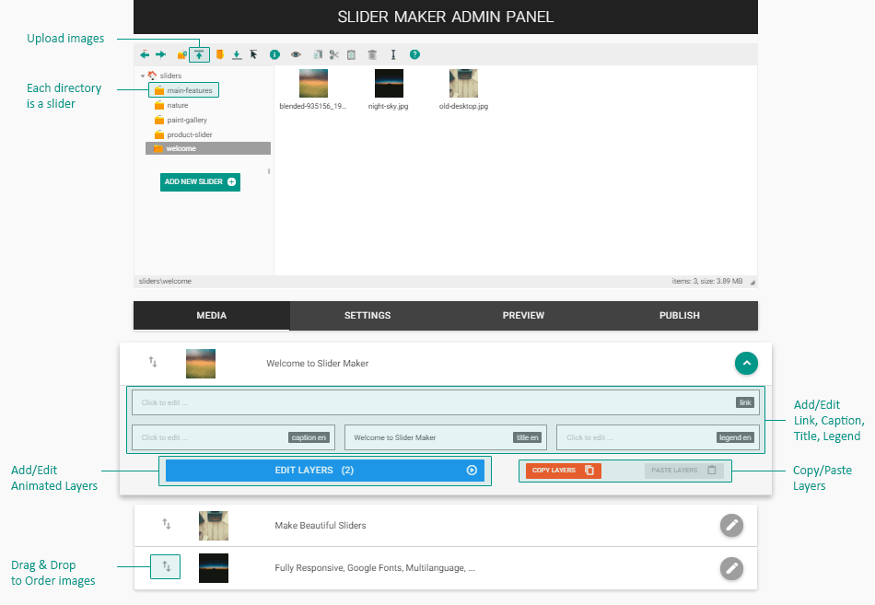Click the Fully Responsive, Google Fonts title text
This screenshot has height=605, width=875.
(375, 568)
